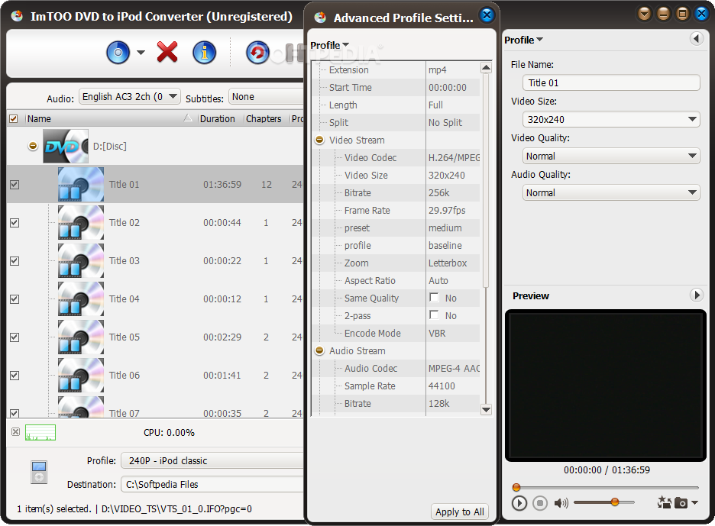Open the Subtitles dropdown showing None
The image size is (715, 526).
click(x=266, y=97)
